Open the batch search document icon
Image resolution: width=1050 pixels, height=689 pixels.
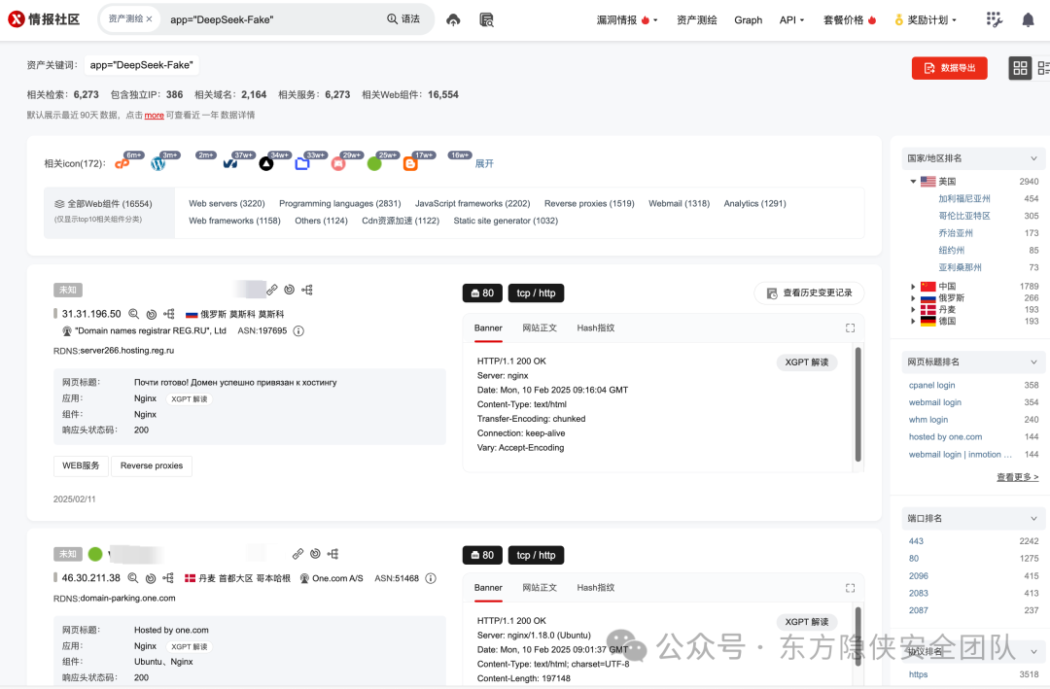[x=487, y=20]
